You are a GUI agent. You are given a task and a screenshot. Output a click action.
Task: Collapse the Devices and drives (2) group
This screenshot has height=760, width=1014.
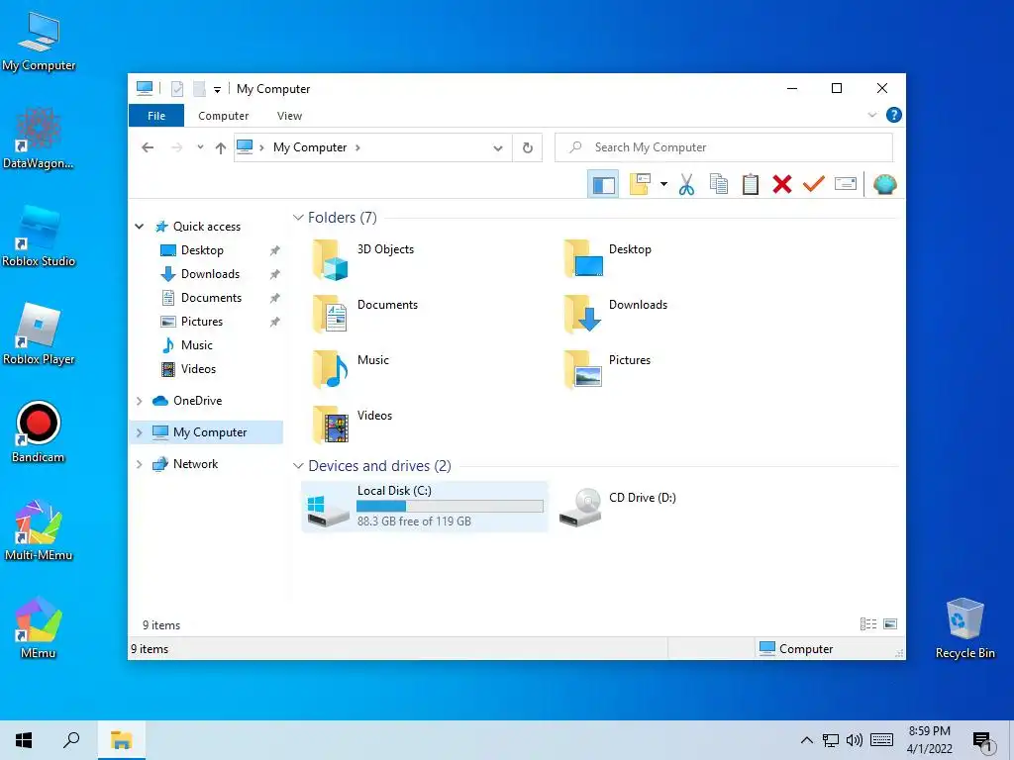tap(298, 466)
